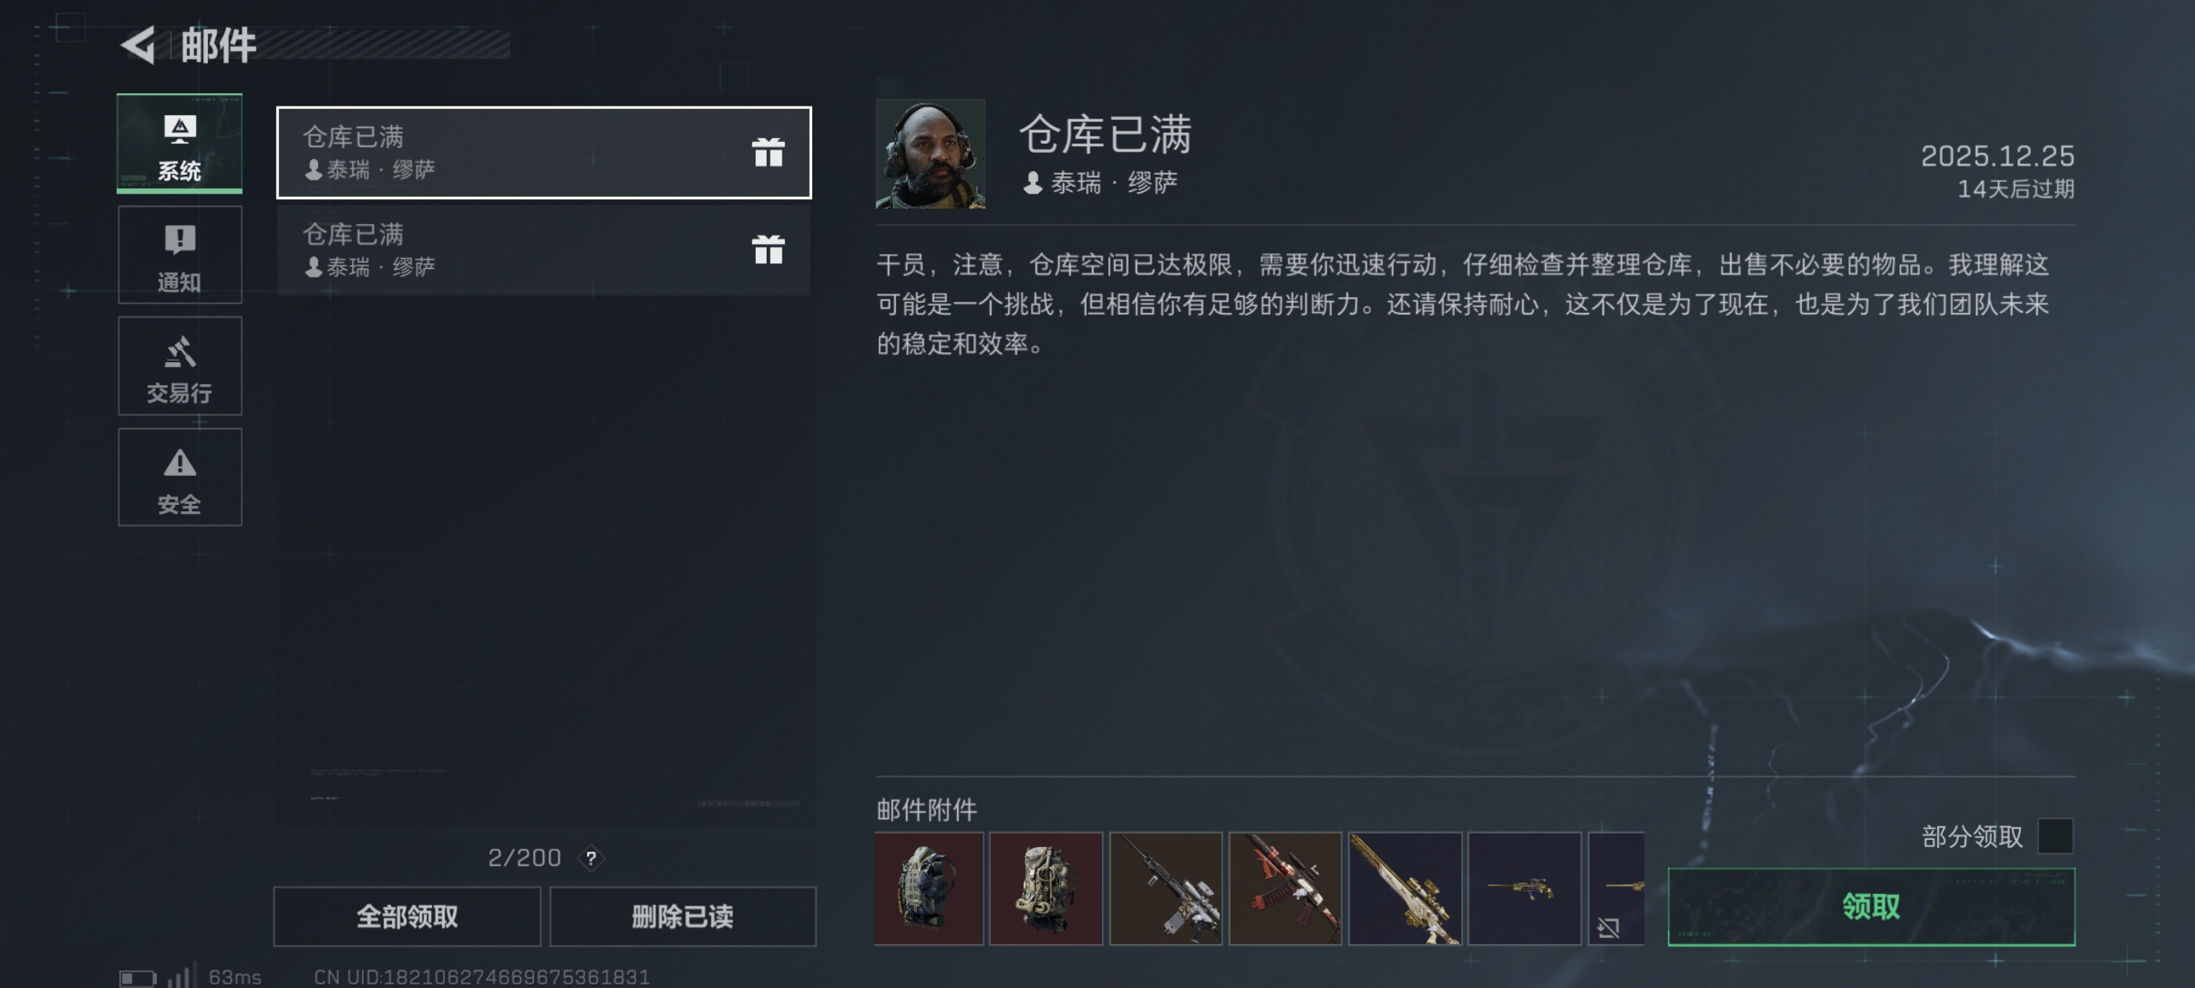Click gift icon on first 仓库已满 mail

[x=767, y=153]
